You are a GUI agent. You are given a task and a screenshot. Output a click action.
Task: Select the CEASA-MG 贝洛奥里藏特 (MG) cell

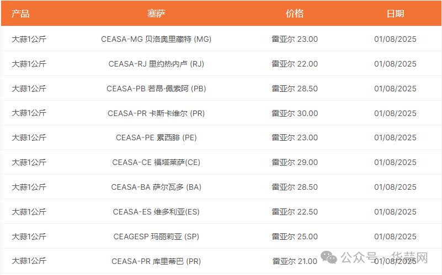coord(156,39)
